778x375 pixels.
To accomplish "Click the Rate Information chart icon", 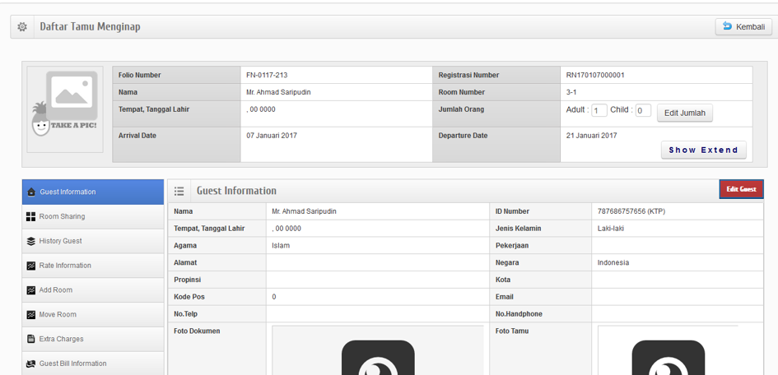I will [x=31, y=266].
